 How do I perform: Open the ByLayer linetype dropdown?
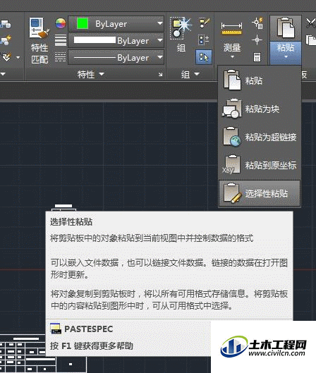click(116, 58)
